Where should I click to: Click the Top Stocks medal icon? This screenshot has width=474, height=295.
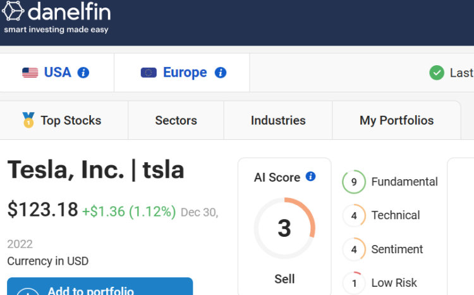point(28,120)
